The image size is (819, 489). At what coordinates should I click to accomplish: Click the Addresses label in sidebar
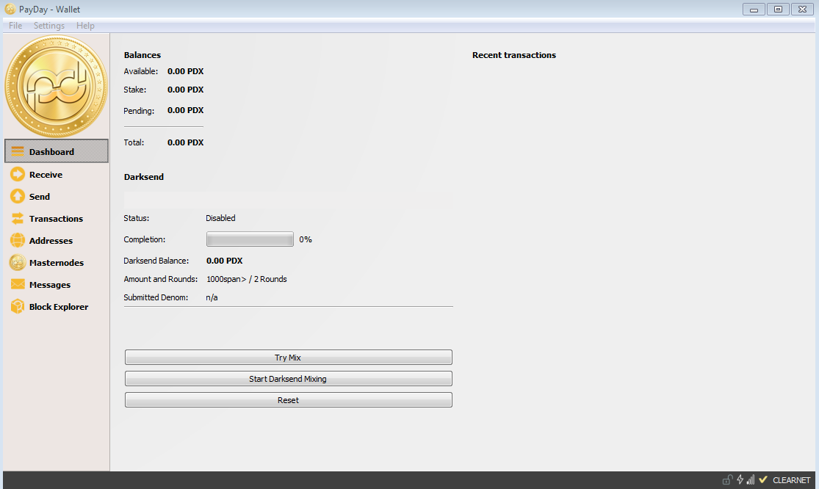[51, 241]
